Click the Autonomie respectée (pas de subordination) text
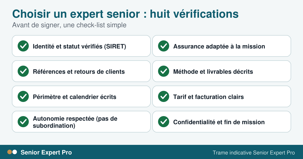303x159 pixels. pos(75,122)
